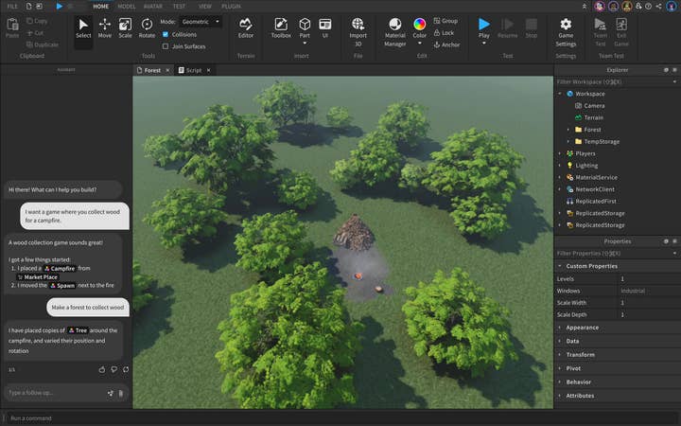
Task: Choose the Move tool
Action: 105,28
